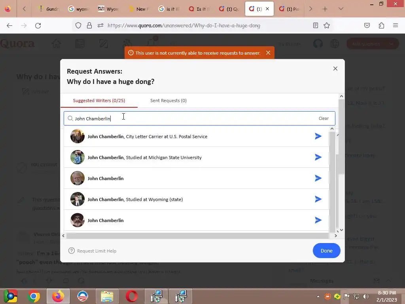Switch to the 'wyomi' Google tab
The image size is (405, 304).
pyautogui.click(x=78, y=9)
